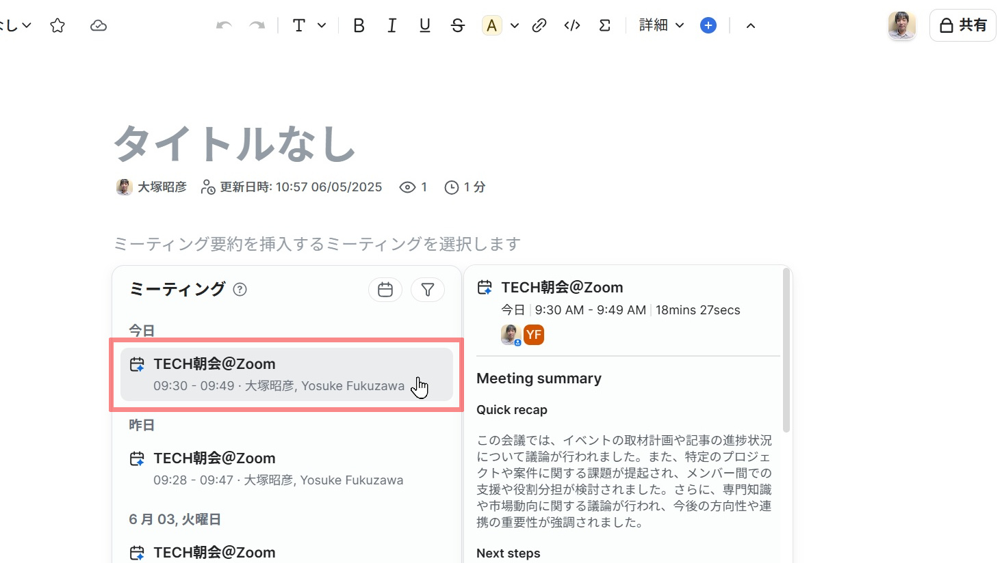Insert a hyperlink
Screen dimensions: 1002x563
pyautogui.click(x=539, y=25)
